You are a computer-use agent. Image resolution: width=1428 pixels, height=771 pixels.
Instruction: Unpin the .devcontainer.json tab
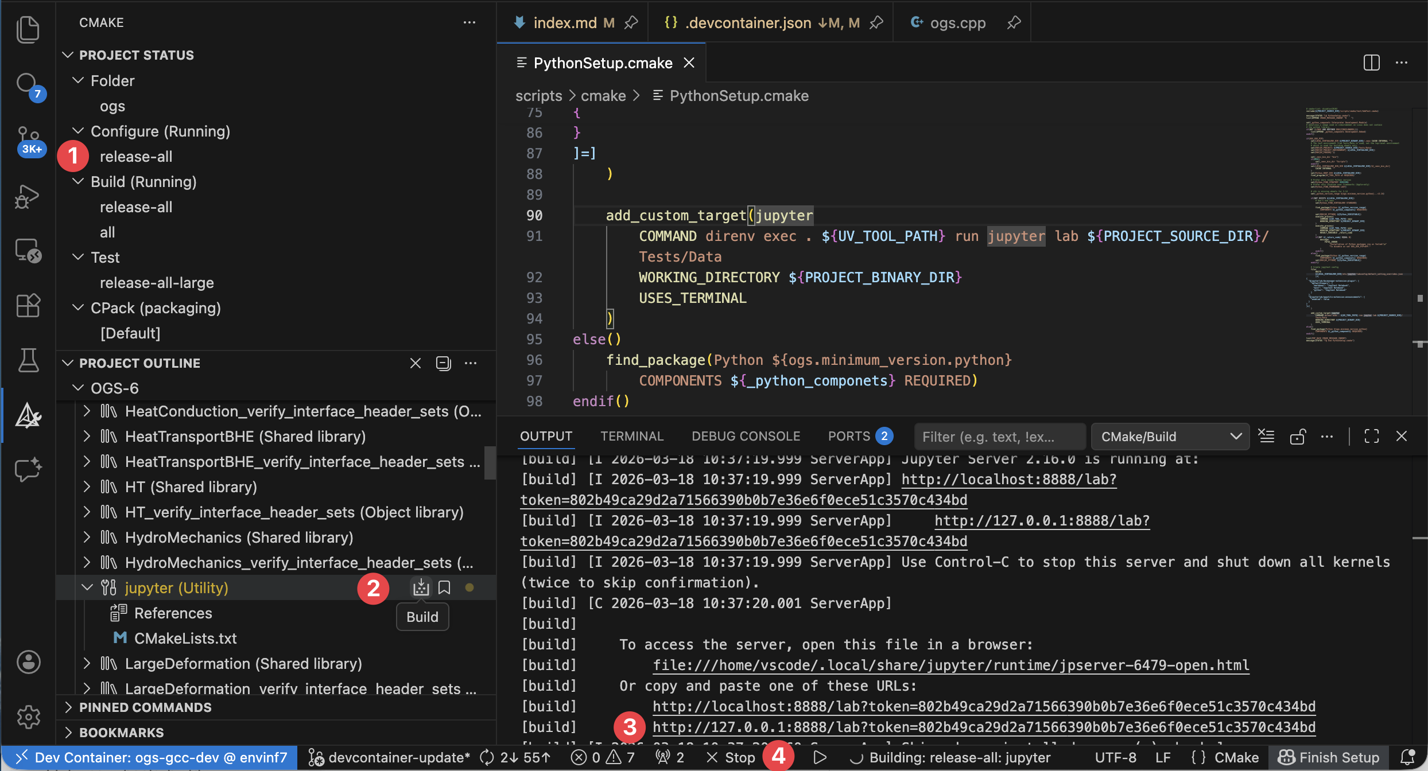click(876, 22)
